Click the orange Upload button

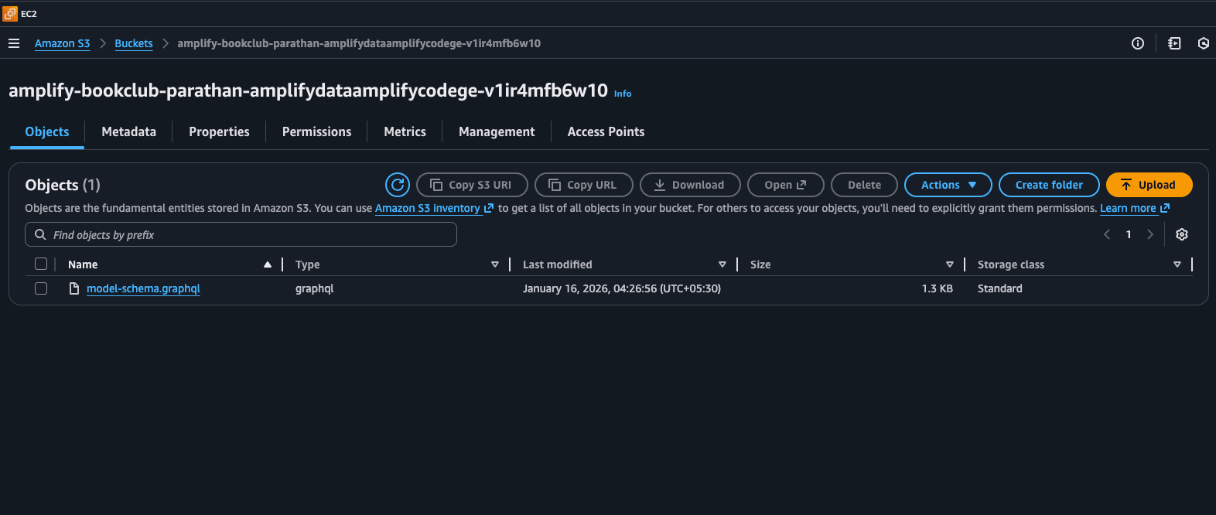click(x=1149, y=185)
